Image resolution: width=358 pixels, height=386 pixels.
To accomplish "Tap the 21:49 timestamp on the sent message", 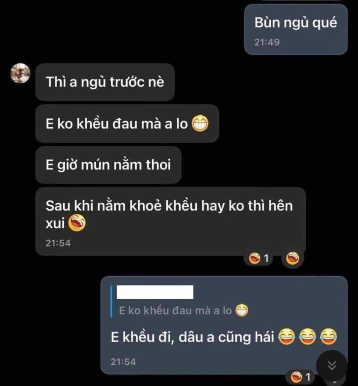I will click(x=267, y=43).
